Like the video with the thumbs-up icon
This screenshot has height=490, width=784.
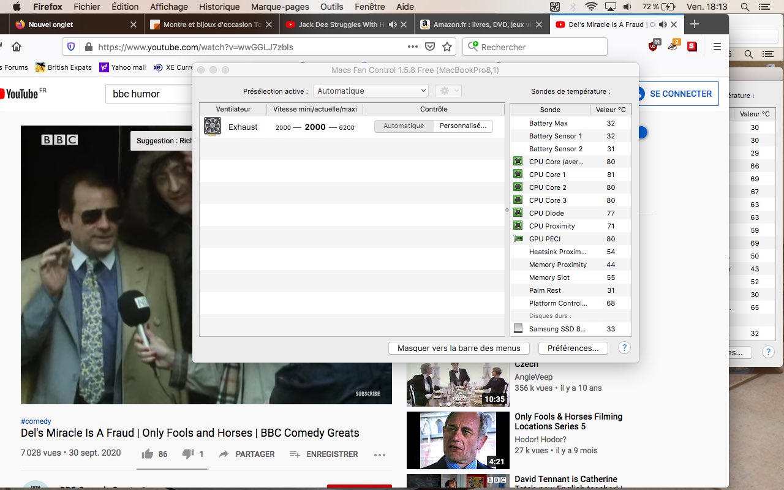(x=148, y=454)
